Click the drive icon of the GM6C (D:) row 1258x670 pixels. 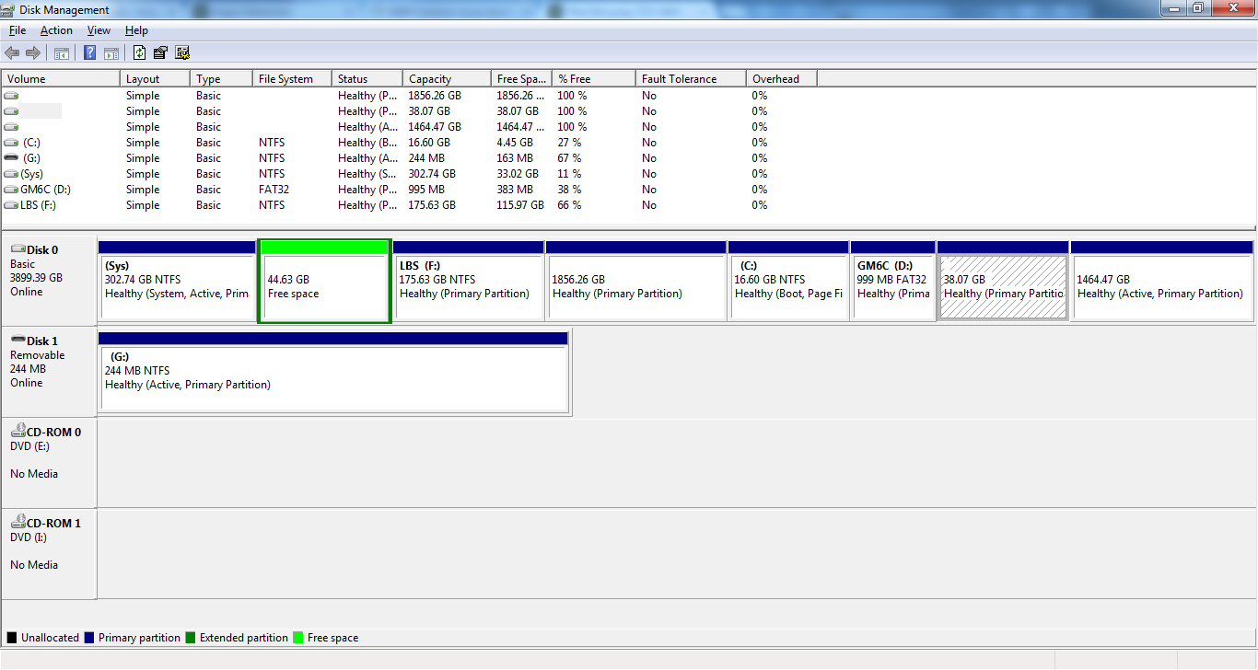(11, 190)
